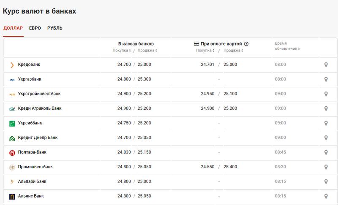Click the Укрсиббанк green logo icon
Screen dimensions: 338x205
[x=12, y=123]
